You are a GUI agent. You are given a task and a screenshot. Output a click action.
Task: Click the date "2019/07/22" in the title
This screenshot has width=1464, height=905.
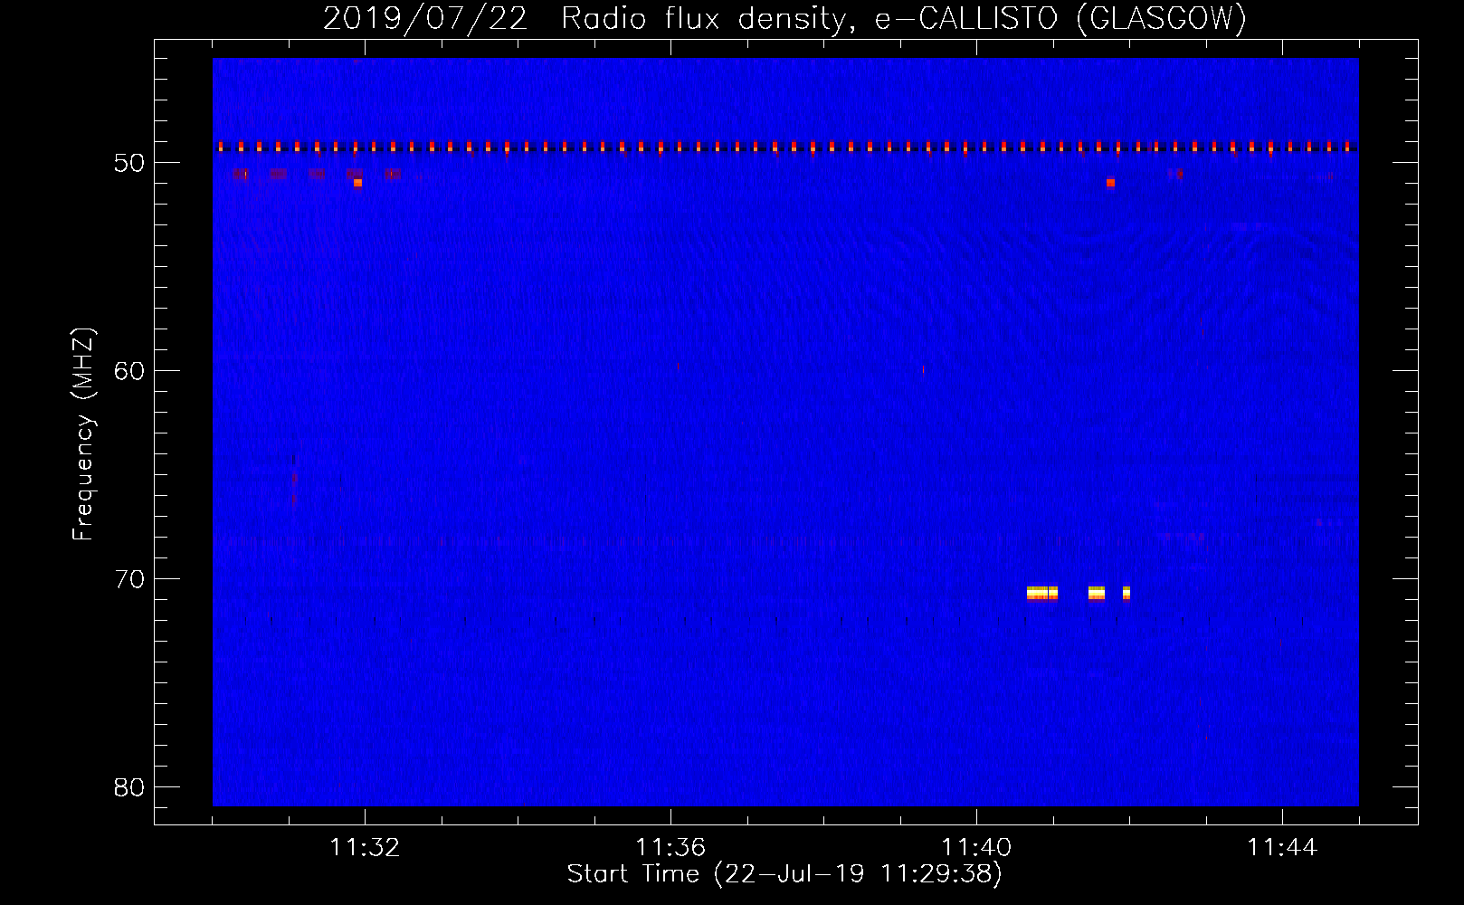[x=425, y=18]
